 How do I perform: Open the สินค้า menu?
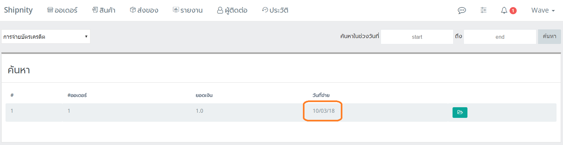tap(104, 10)
